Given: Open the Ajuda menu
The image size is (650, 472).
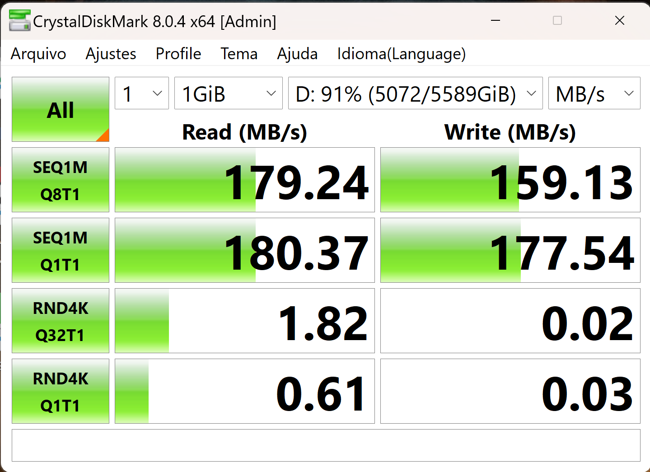Looking at the screenshot, I should click(297, 54).
